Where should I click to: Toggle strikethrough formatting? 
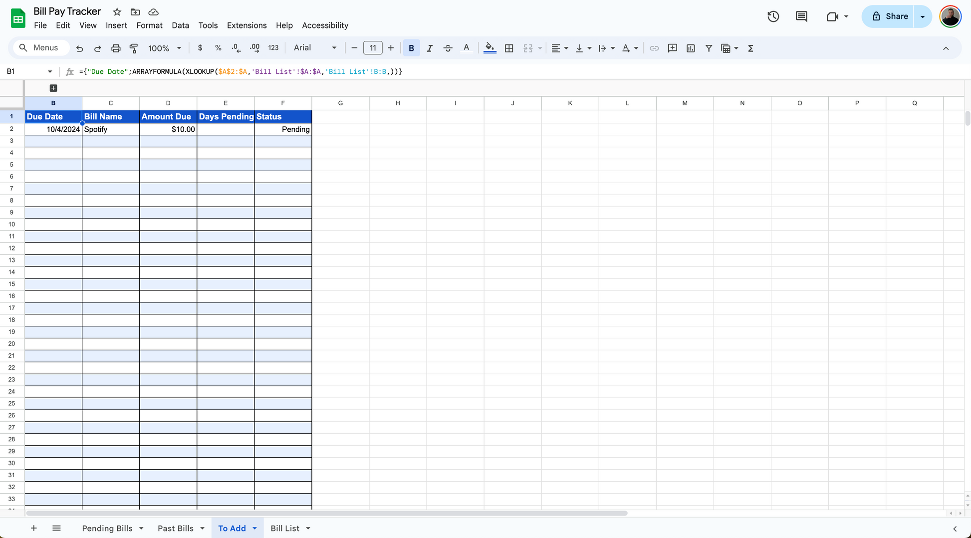click(448, 48)
